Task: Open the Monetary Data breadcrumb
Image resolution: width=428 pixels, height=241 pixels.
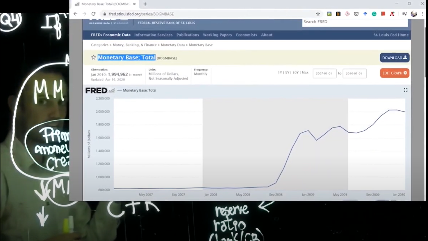Action: click(173, 45)
